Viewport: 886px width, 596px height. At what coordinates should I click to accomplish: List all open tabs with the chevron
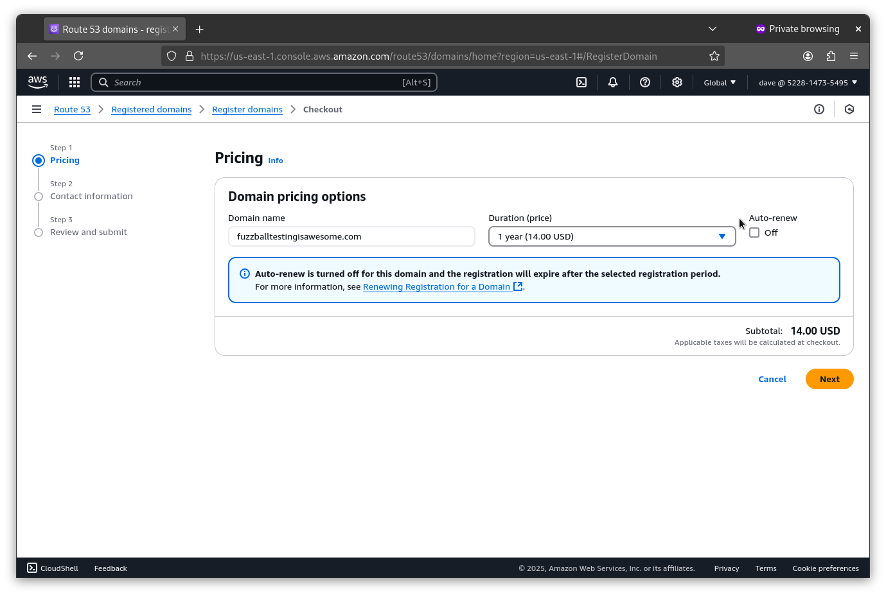click(713, 29)
